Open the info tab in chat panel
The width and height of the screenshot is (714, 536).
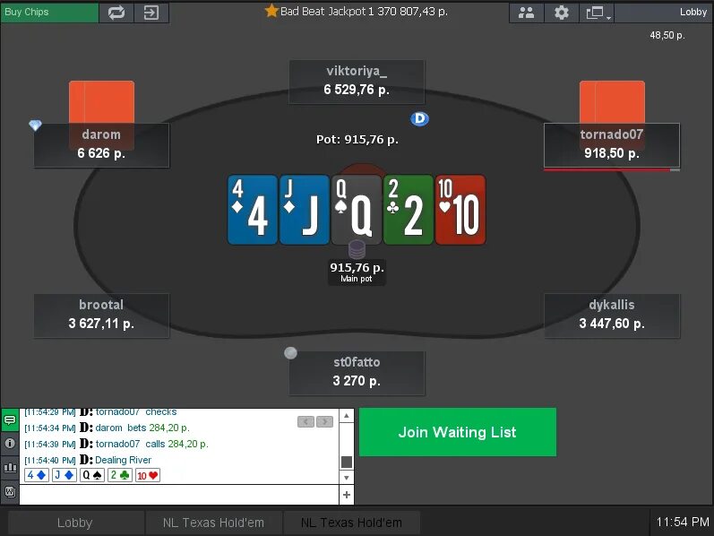(10, 444)
